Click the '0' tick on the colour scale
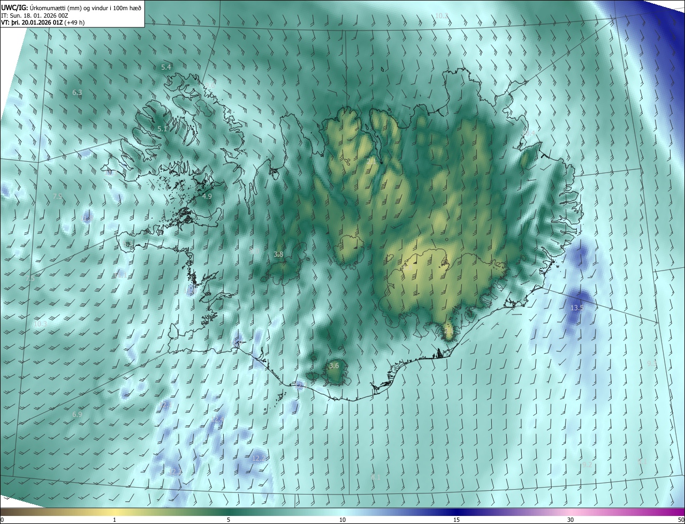Viewport: 685px width, 524px height. [2, 520]
